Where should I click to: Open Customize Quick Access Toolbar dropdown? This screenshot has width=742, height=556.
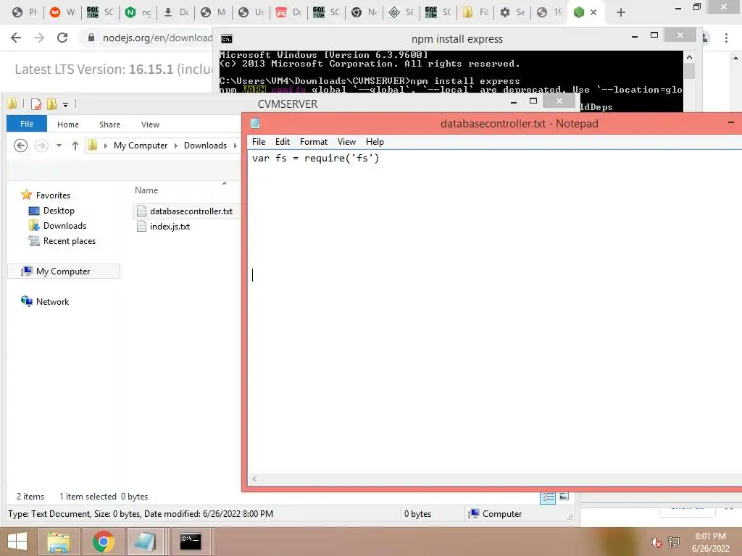tap(65, 104)
